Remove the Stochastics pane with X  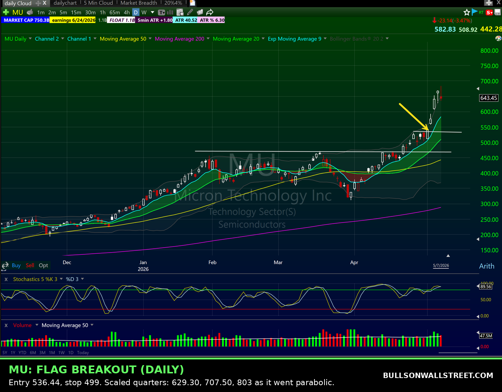click(6, 279)
